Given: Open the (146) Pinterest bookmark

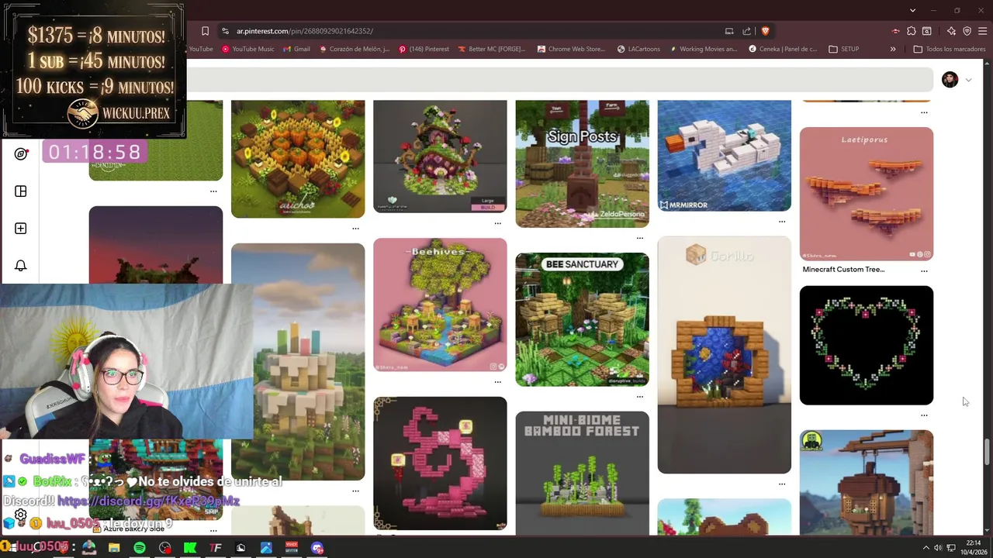Looking at the screenshot, I should (424, 49).
